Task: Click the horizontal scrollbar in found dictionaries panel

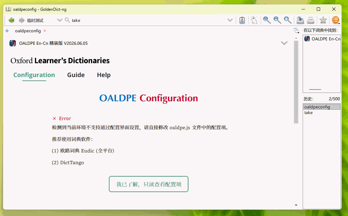Action: (315, 89)
